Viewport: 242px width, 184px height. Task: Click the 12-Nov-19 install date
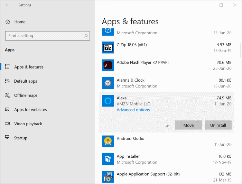222,162
